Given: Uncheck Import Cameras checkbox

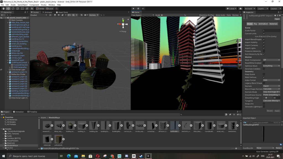Looking at the screenshot, I should point(264,45).
